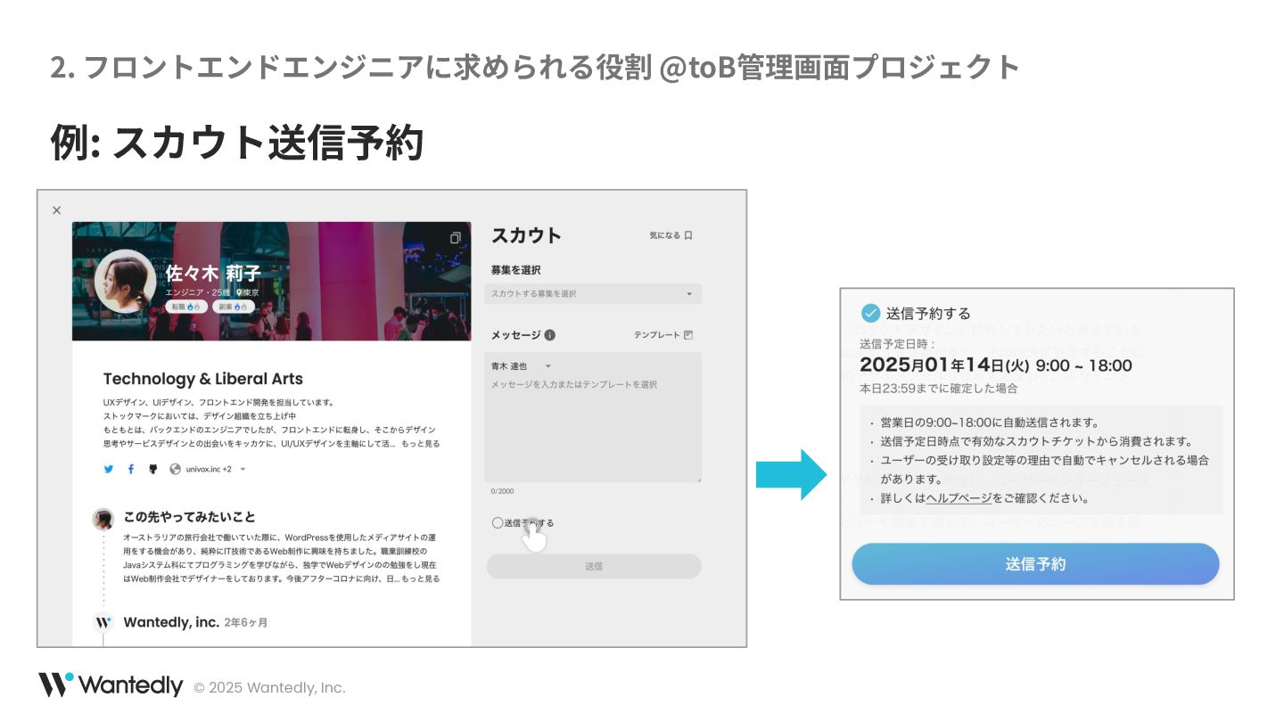
Task: Click the globe website icon
Action: [175, 469]
